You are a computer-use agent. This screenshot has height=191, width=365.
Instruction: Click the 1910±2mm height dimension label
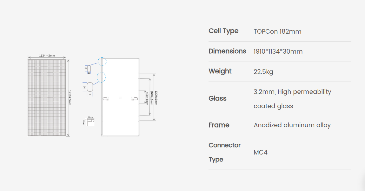[x=70, y=97]
